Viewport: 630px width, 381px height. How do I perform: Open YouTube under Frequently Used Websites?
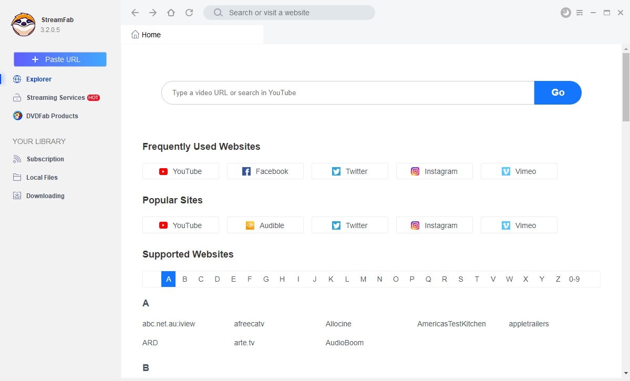pos(180,171)
